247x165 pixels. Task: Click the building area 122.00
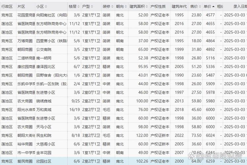[142, 135]
